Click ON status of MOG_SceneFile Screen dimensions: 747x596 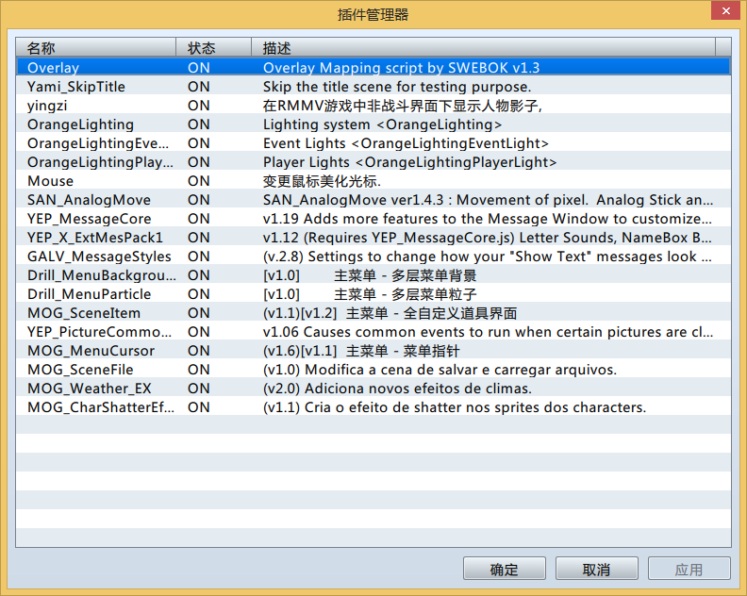point(199,370)
